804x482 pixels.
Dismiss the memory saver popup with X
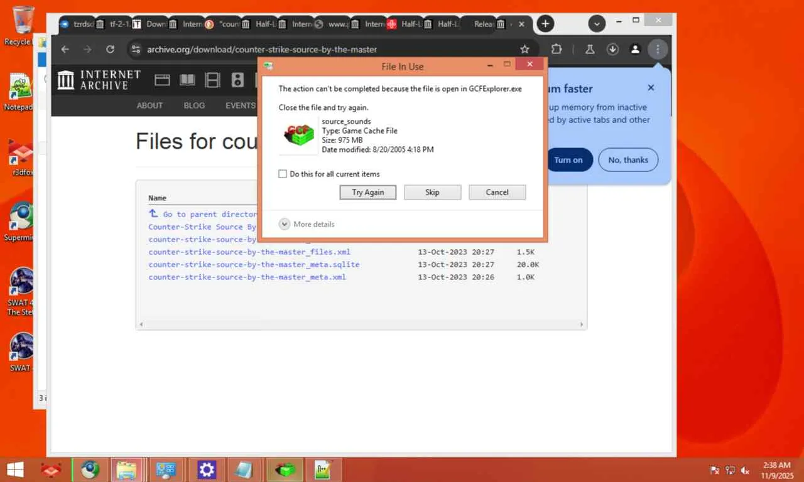click(x=651, y=88)
